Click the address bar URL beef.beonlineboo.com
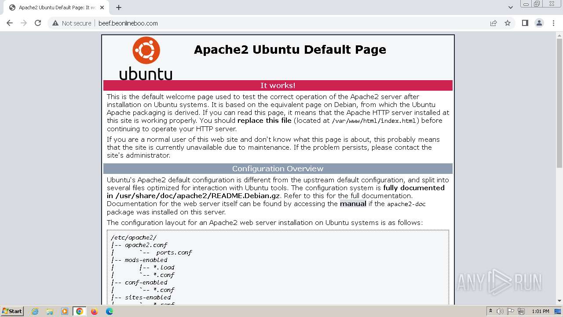This screenshot has width=563, height=317. [128, 23]
